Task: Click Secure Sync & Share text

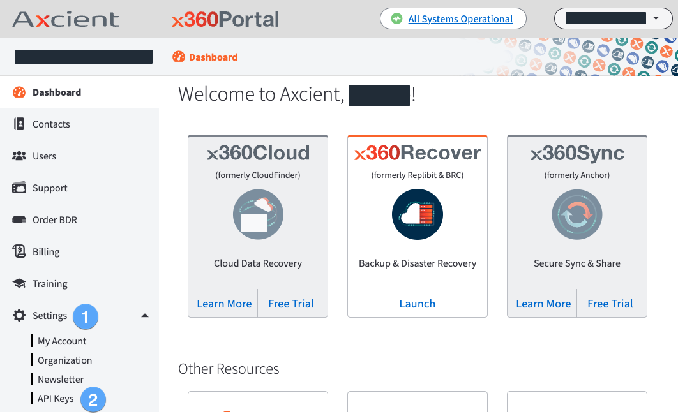Action: click(x=577, y=263)
